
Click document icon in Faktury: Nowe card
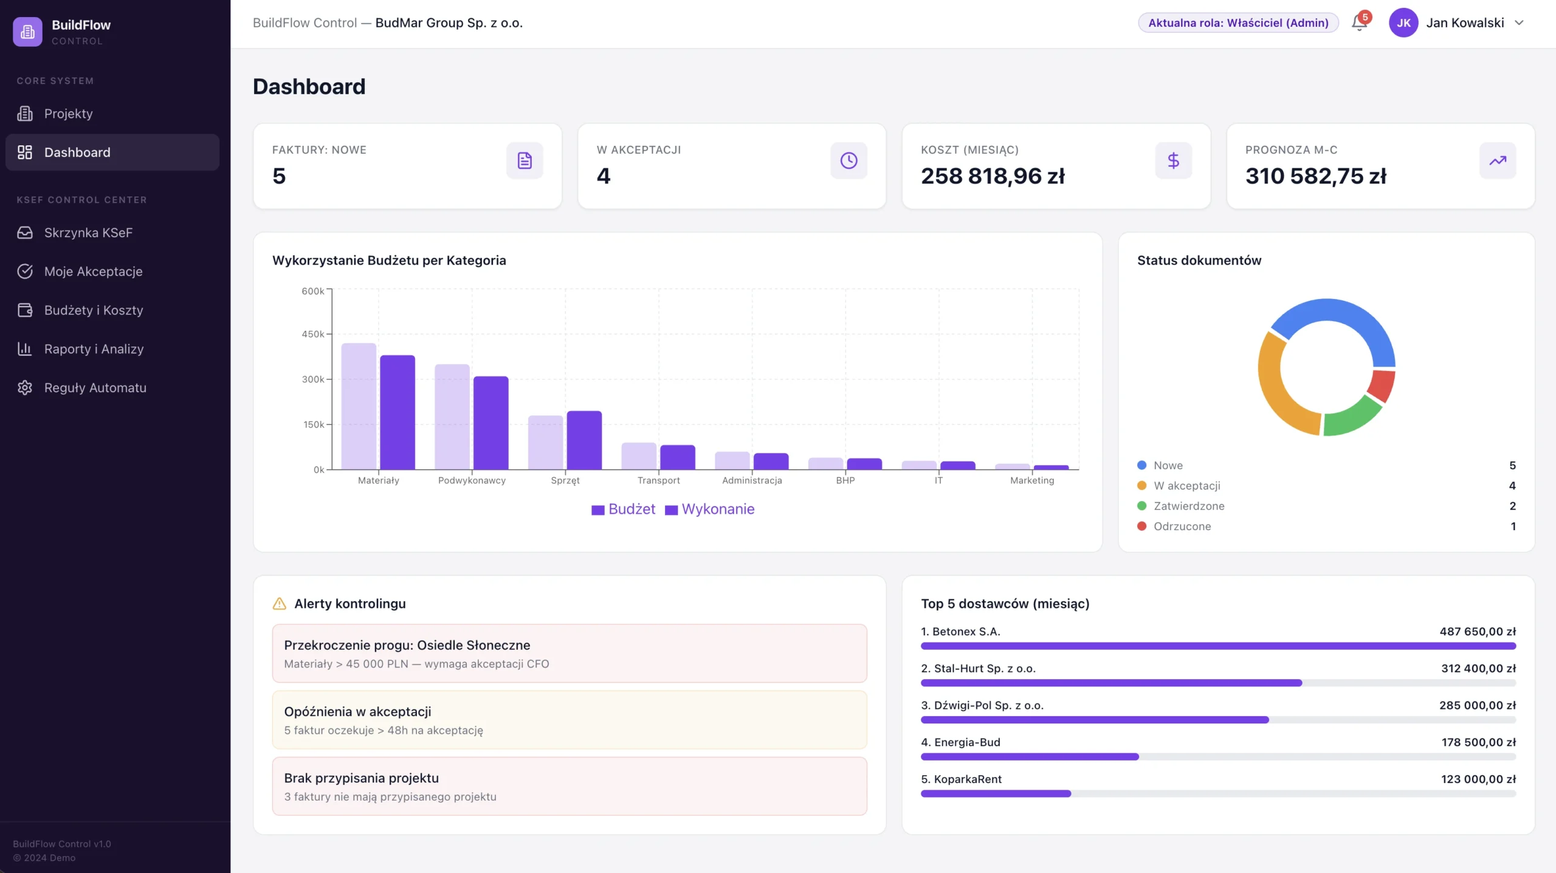pos(525,160)
